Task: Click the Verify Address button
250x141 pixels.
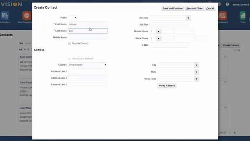Action: click(x=167, y=85)
